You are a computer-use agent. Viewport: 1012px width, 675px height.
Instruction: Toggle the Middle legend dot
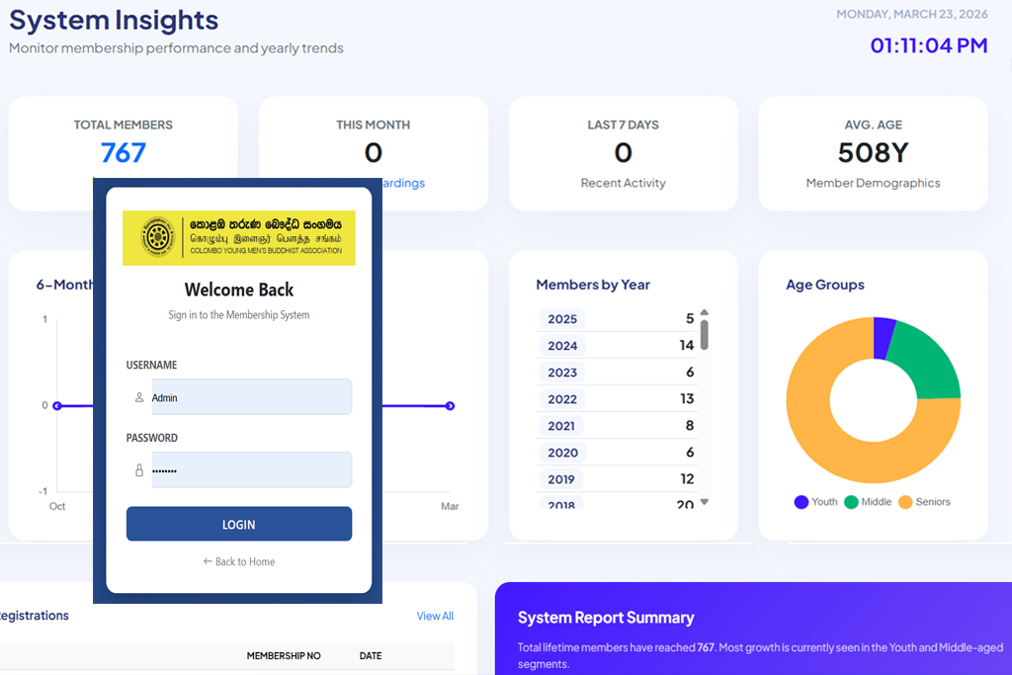tap(851, 502)
